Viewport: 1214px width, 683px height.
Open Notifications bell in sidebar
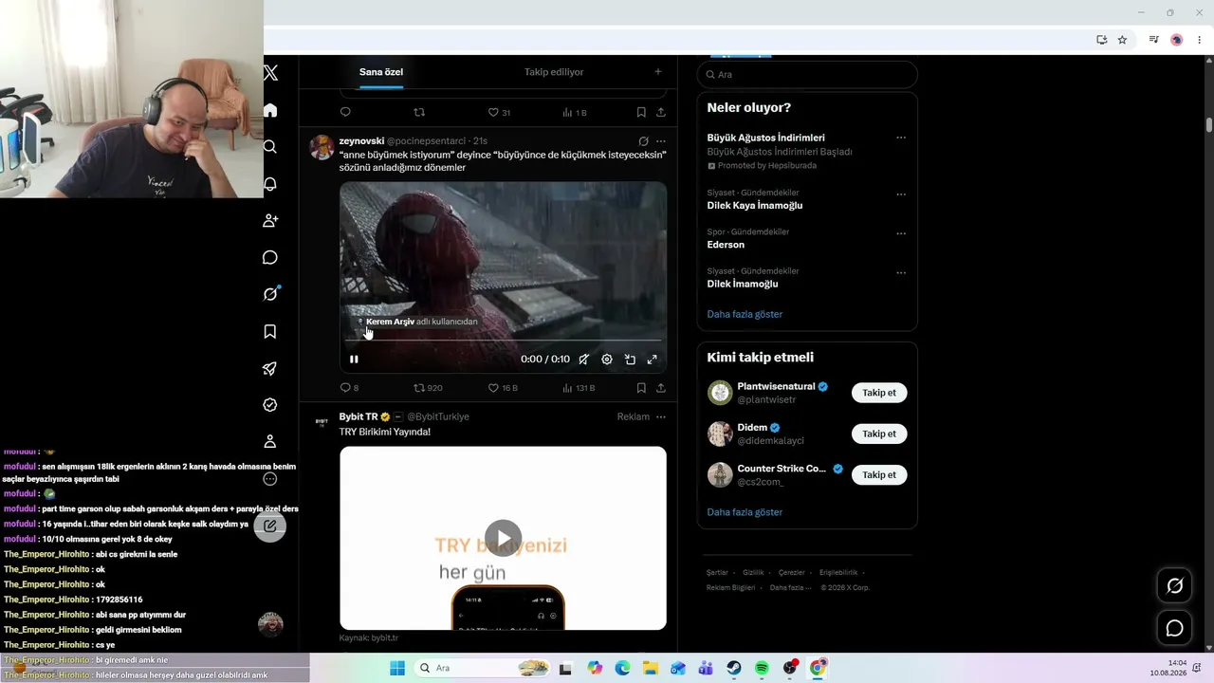point(270,184)
